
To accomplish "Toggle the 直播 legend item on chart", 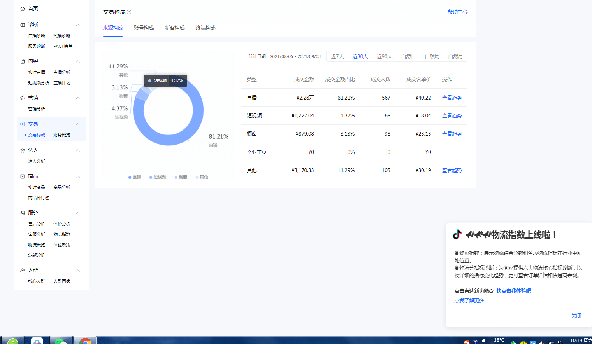I will 135,177.
